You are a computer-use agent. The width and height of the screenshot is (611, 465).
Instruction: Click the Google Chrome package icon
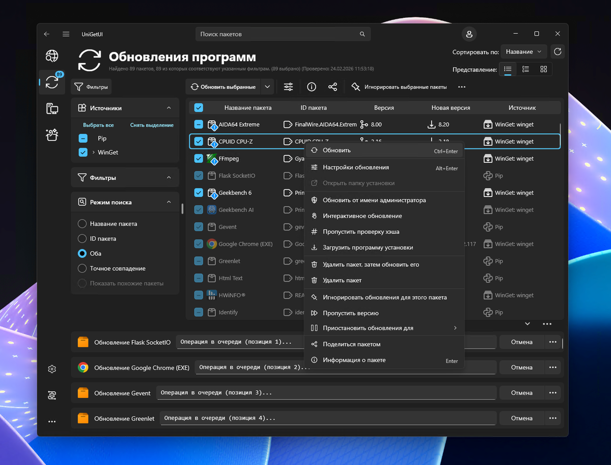212,244
